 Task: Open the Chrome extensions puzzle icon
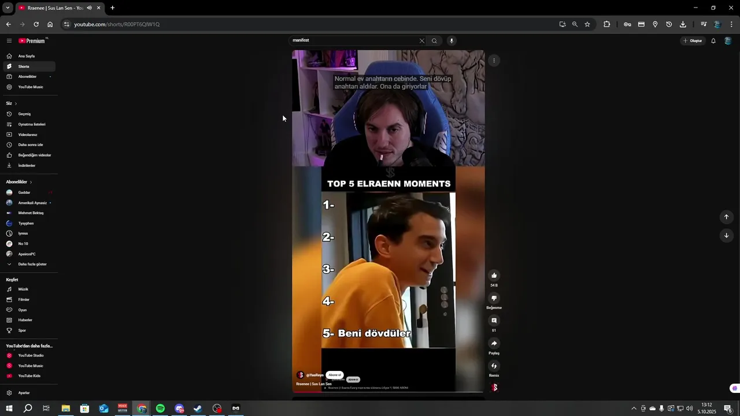coord(606,24)
